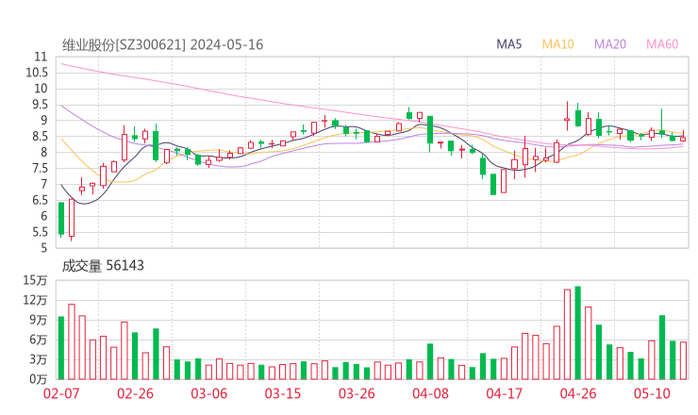Click the 7.5 price axis label
This screenshot has height=415, width=698.
(x=40, y=168)
